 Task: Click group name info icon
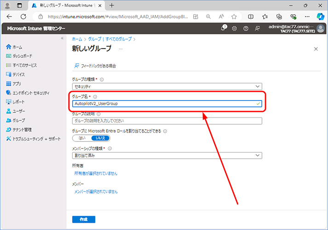pos(95,97)
